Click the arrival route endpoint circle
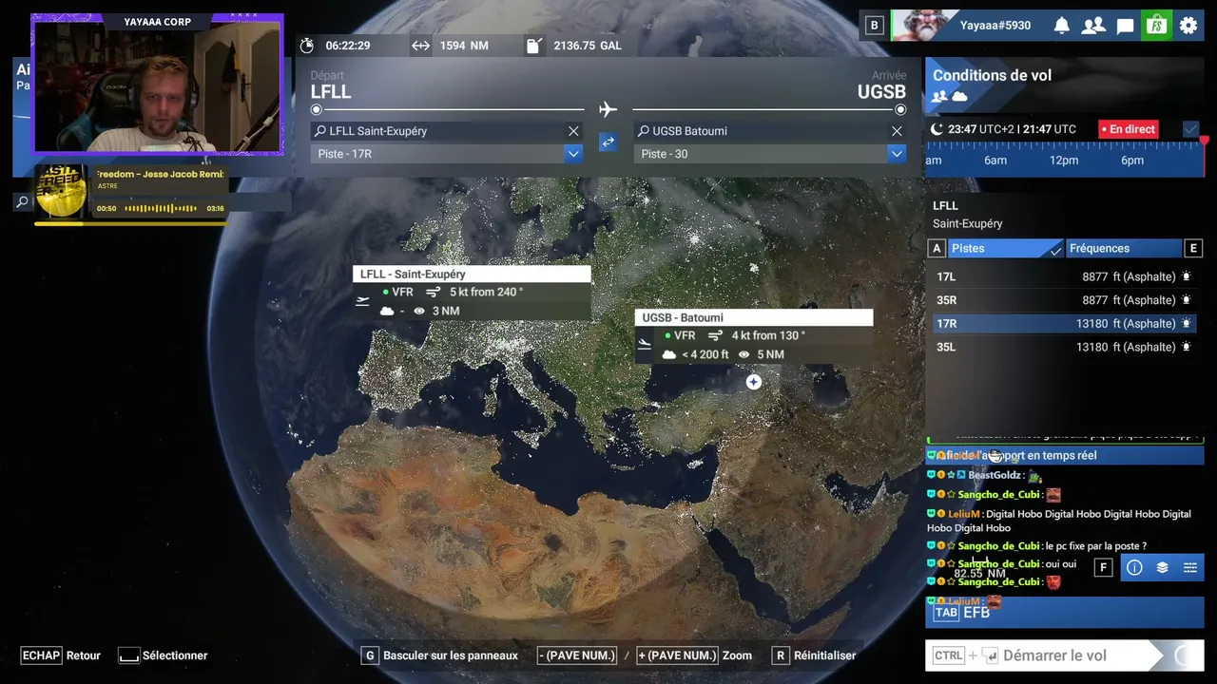Image resolution: width=1217 pixels, height=684 pixels. click(x=900, y=109)
